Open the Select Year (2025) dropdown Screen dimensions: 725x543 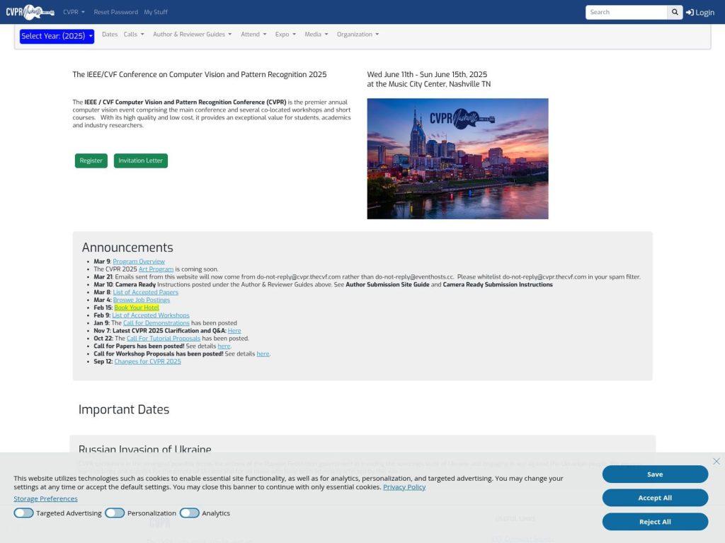(x=57, y=36)
